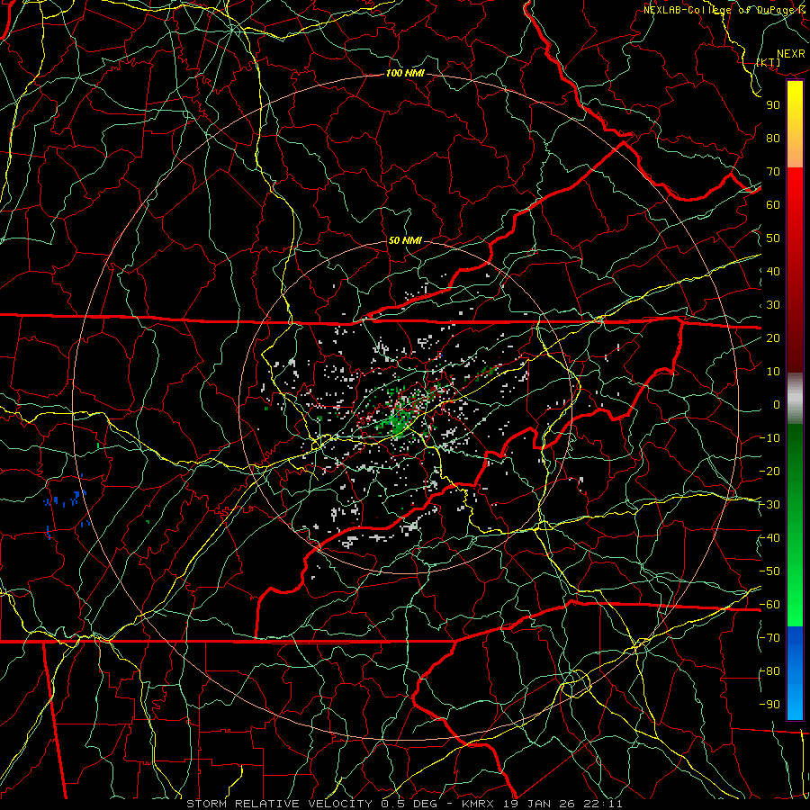
Task: Click the -20 value on the color scale
Action: [769, 472]
